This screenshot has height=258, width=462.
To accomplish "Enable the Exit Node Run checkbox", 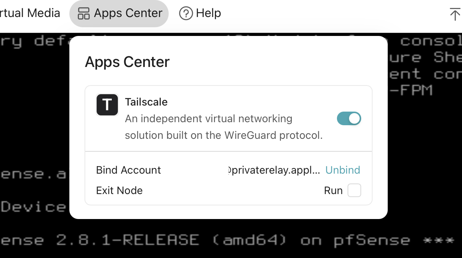I will tap(354, 190).
